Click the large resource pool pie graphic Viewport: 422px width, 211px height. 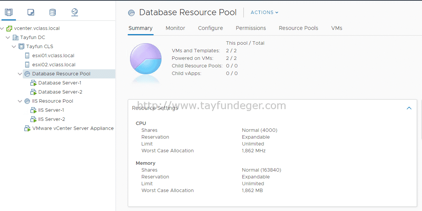tap(146, 59)
